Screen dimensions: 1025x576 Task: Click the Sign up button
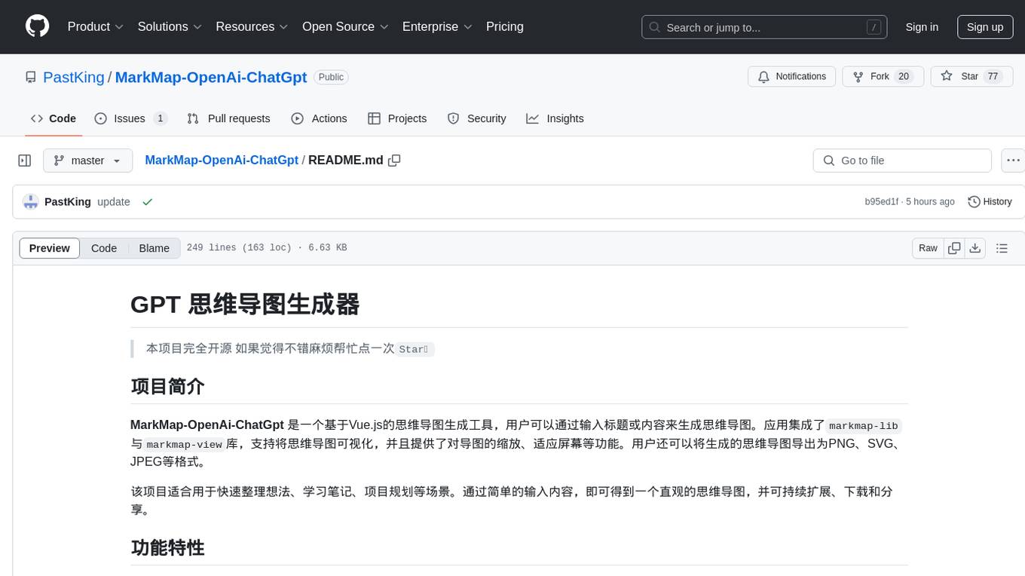coord(985,27)
